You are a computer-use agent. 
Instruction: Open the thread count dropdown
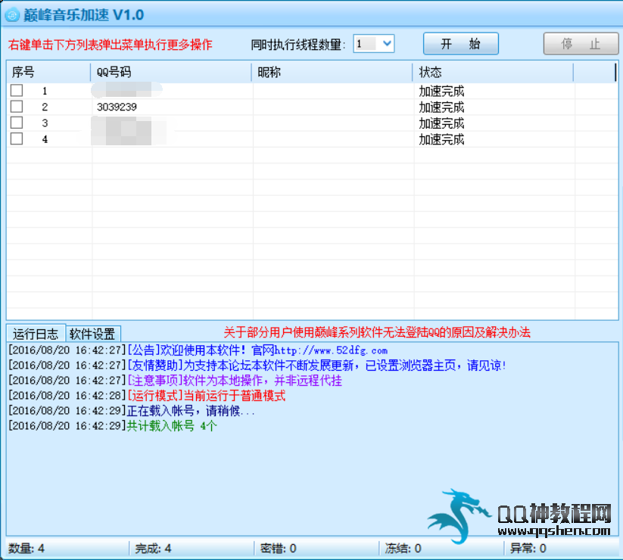[x=387, y=43]
